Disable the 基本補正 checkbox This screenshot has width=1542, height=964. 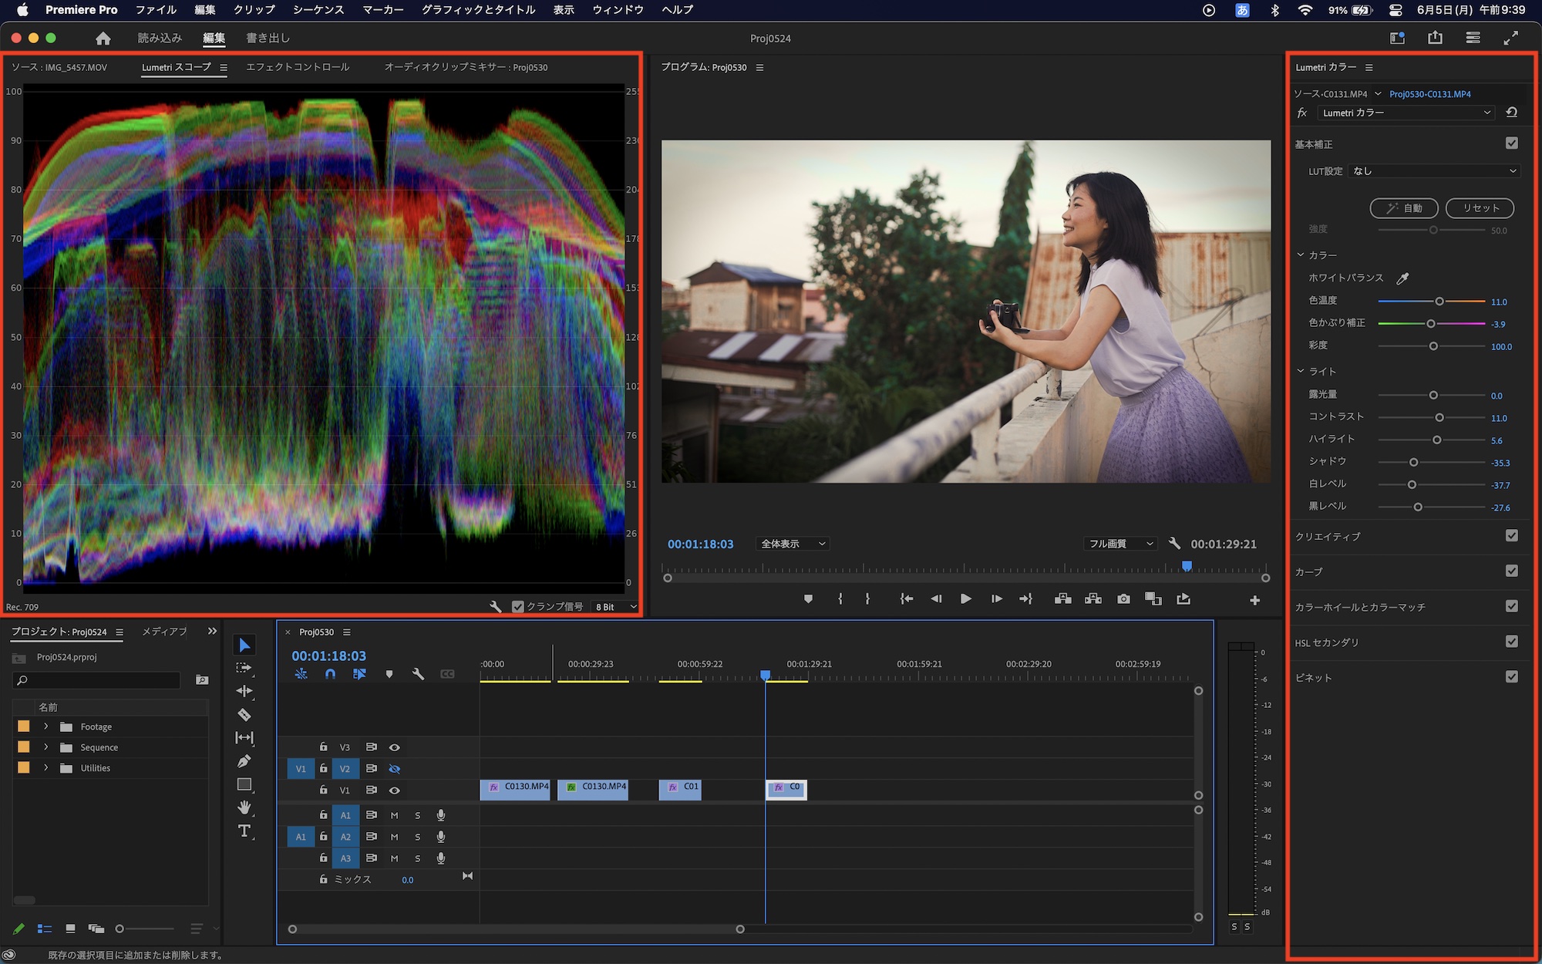1511,143
